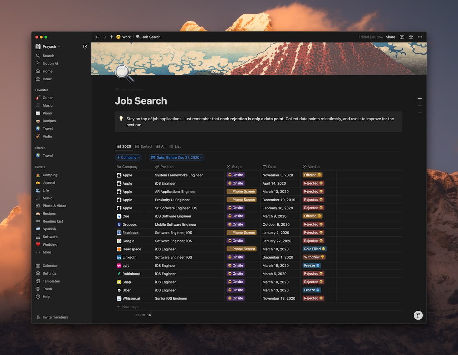Click the page outline indicator at right
The width and height of the screenshot is (458, 355).
point(420,107)
